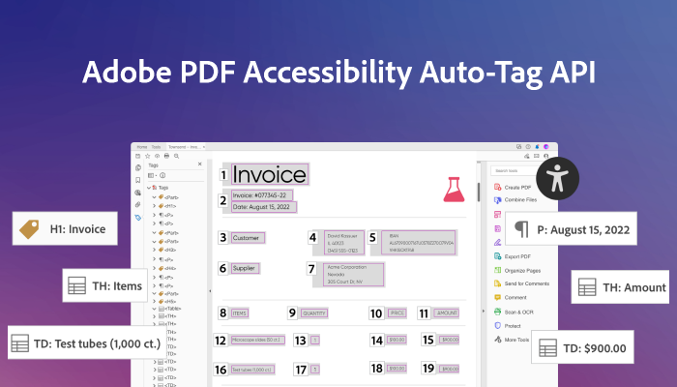Click the 'PRICE' column header in the document
This screenshot has height=387, width=677.
(397, 313)
